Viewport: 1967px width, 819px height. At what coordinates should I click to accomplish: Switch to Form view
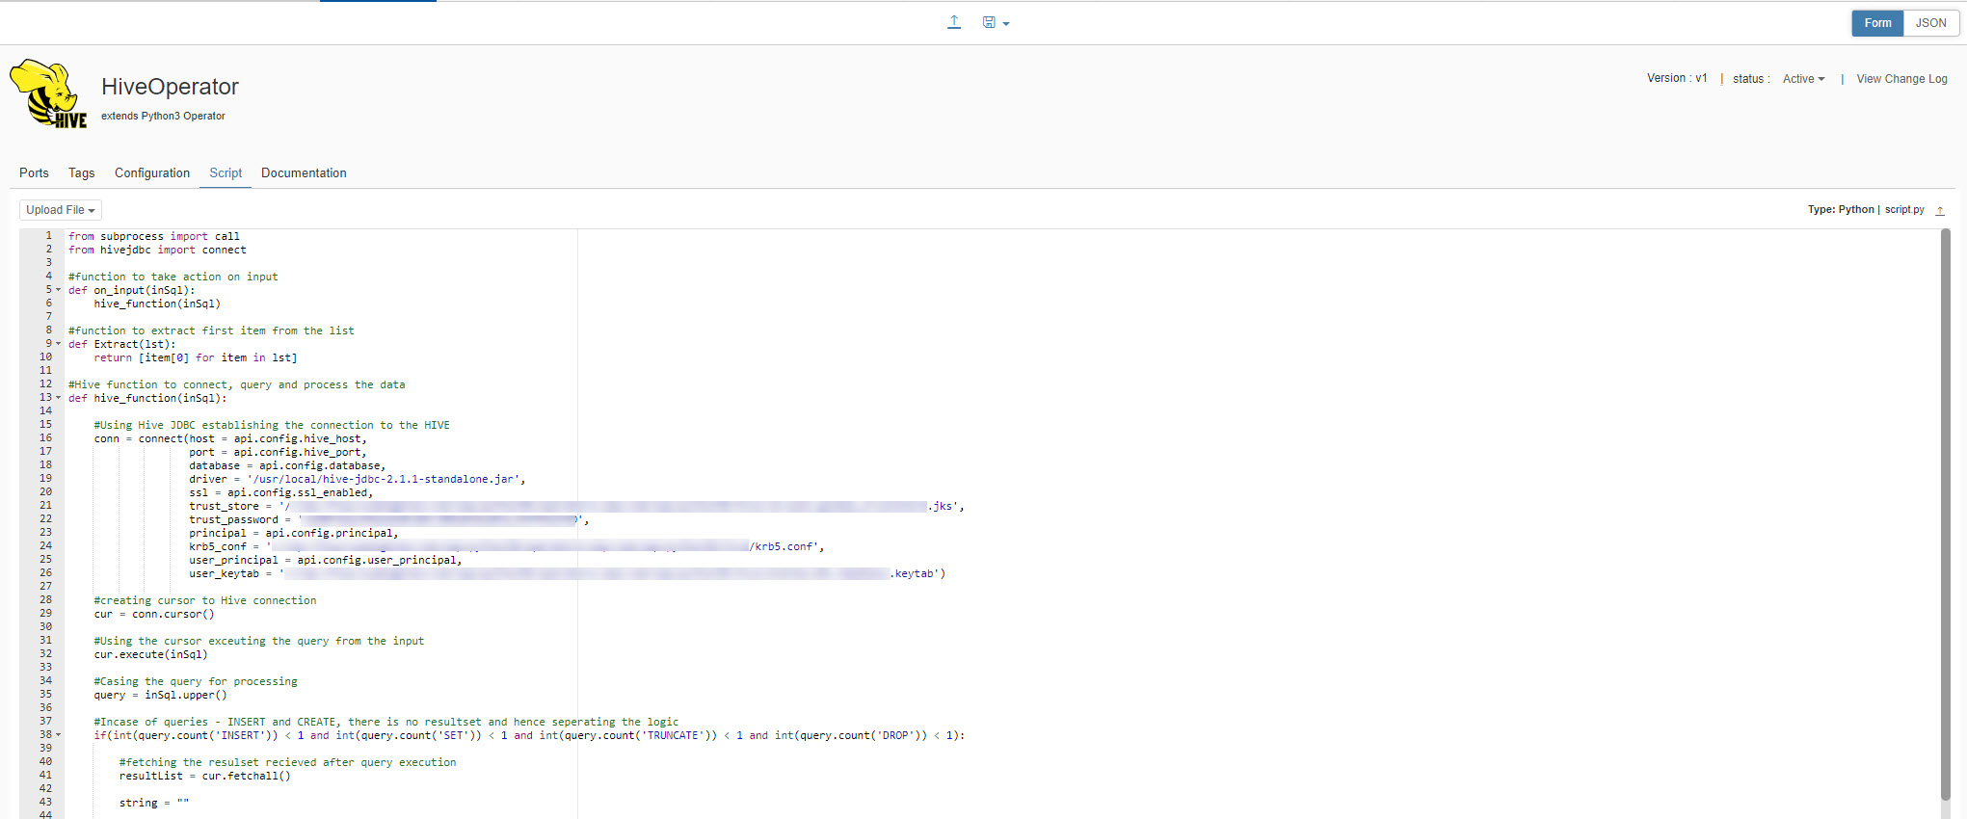1877,23
